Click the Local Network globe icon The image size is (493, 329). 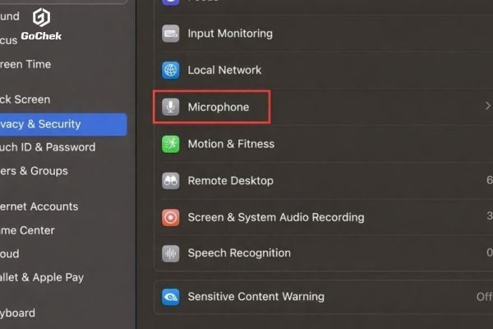click(x=171, y=70)
